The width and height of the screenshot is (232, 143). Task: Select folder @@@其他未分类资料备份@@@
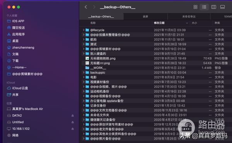[113, 134]
